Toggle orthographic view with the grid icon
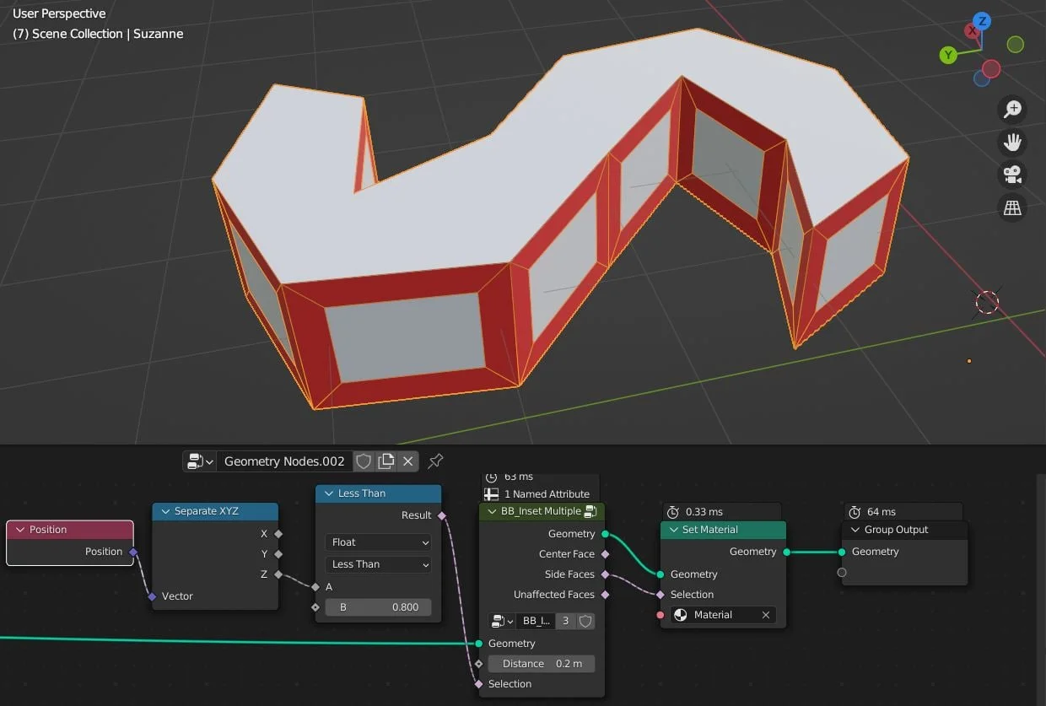Screen dimensions: 1046x706 [1012, 207]
